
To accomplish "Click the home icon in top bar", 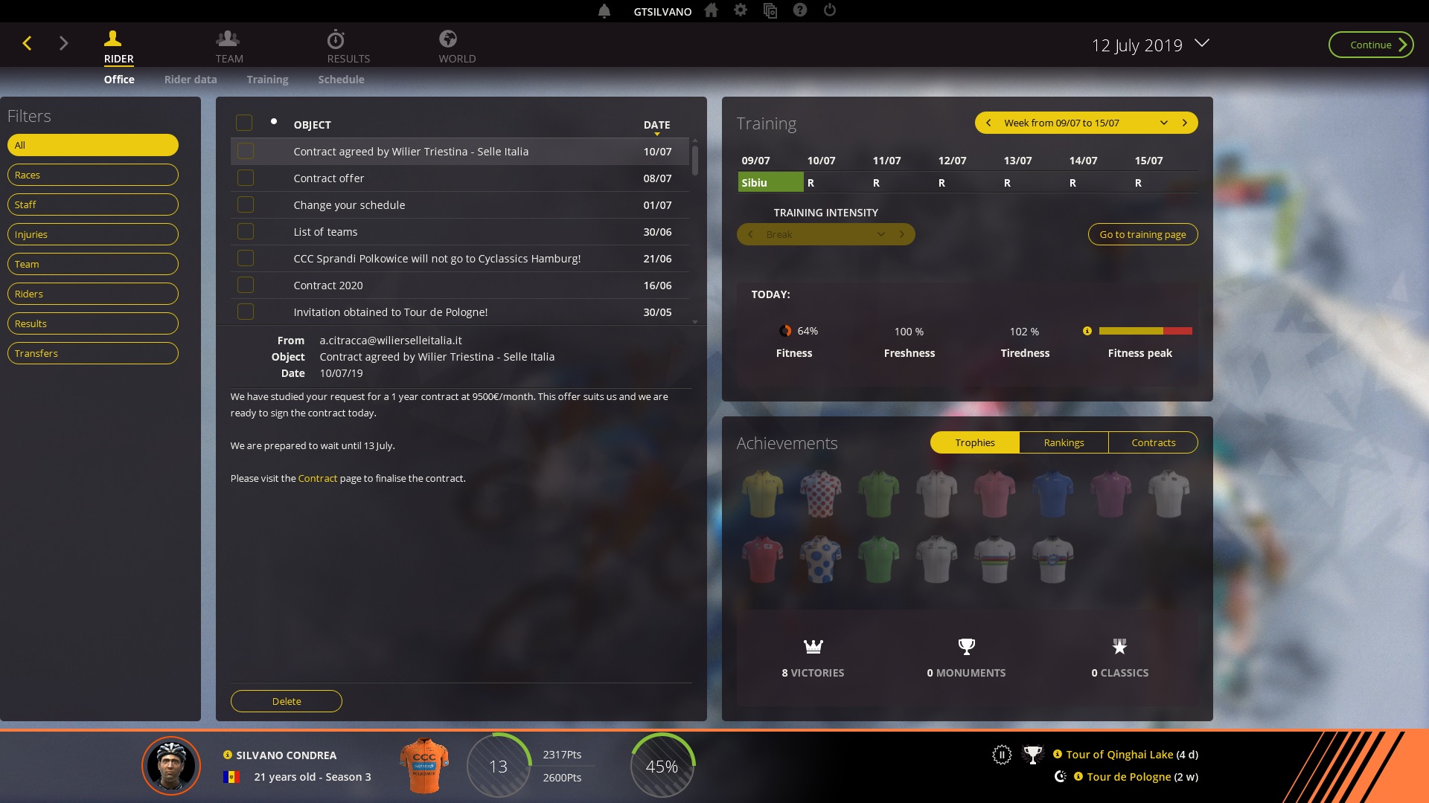I will [712, 10].
